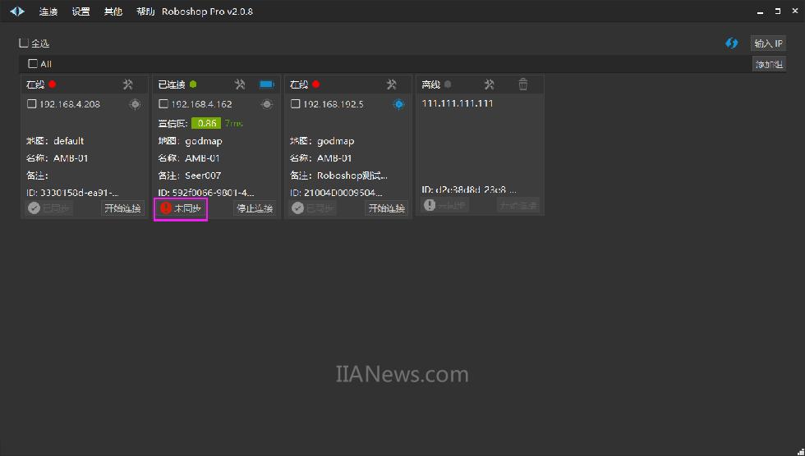Delete the offline 111.111.111.111 robot via trash icon

523,84
